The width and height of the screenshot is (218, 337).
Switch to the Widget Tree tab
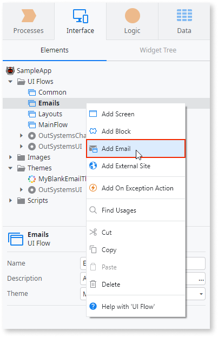158,50
